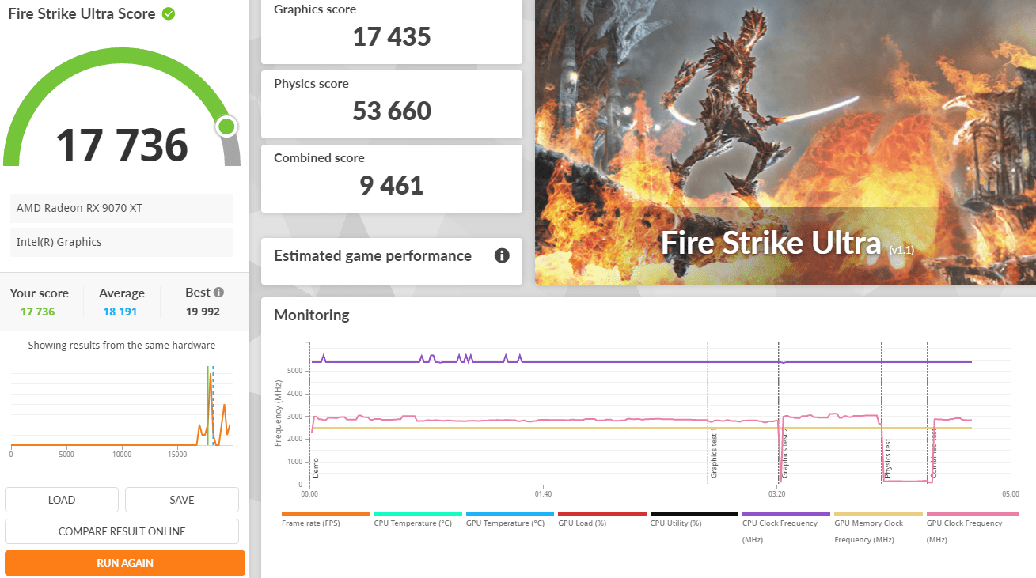Click the Graphics test 2 chart marker
Screen dimensions: 1036x578
point(785,453)
